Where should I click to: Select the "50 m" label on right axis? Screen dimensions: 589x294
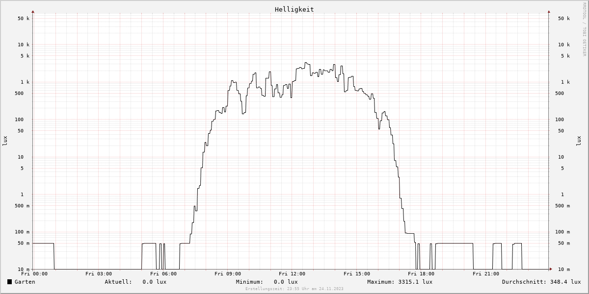click(564, 244)
